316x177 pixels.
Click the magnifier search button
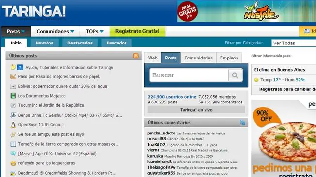(235, 75)
